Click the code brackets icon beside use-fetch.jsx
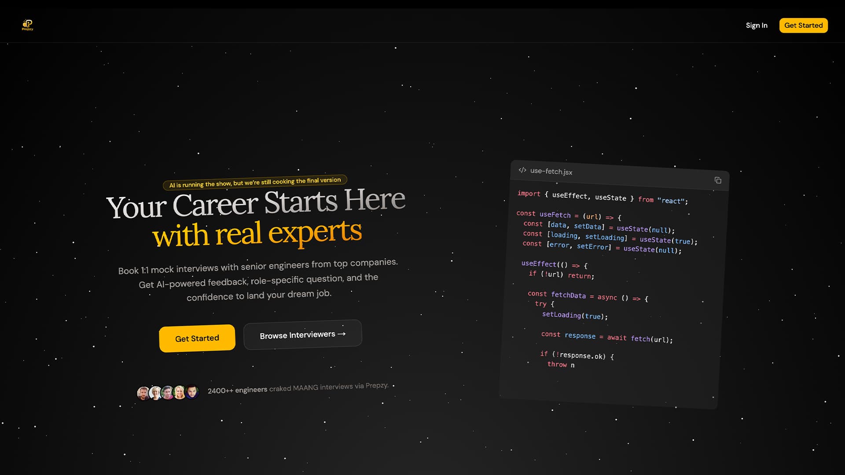The width and height of the screenshot is (845, 475). click(522, 170)
